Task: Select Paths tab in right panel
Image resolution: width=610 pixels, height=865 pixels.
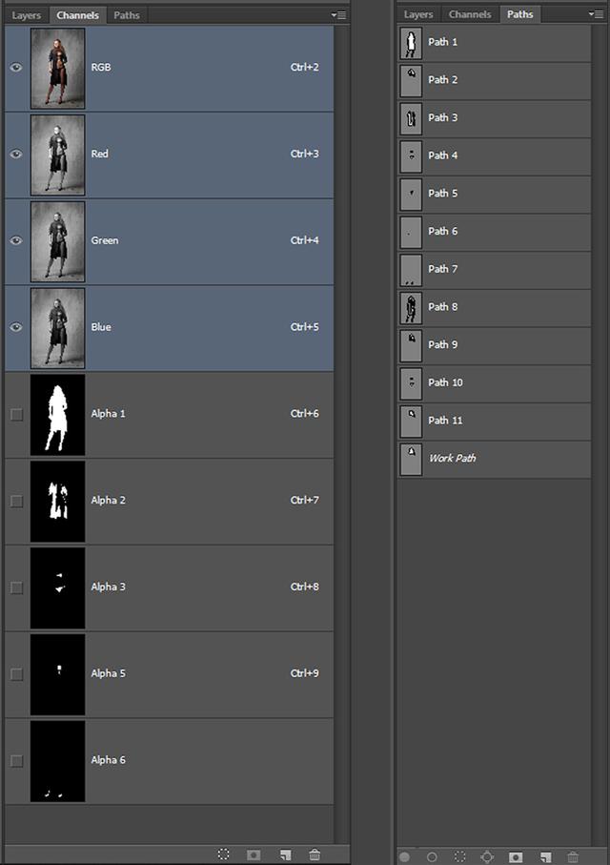Action: click(520, 14)
